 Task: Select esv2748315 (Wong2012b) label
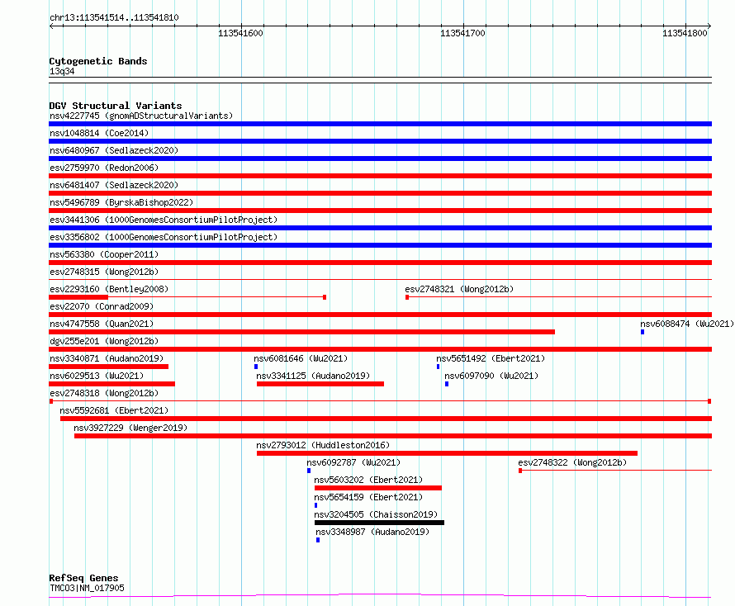tap(104, 272)
